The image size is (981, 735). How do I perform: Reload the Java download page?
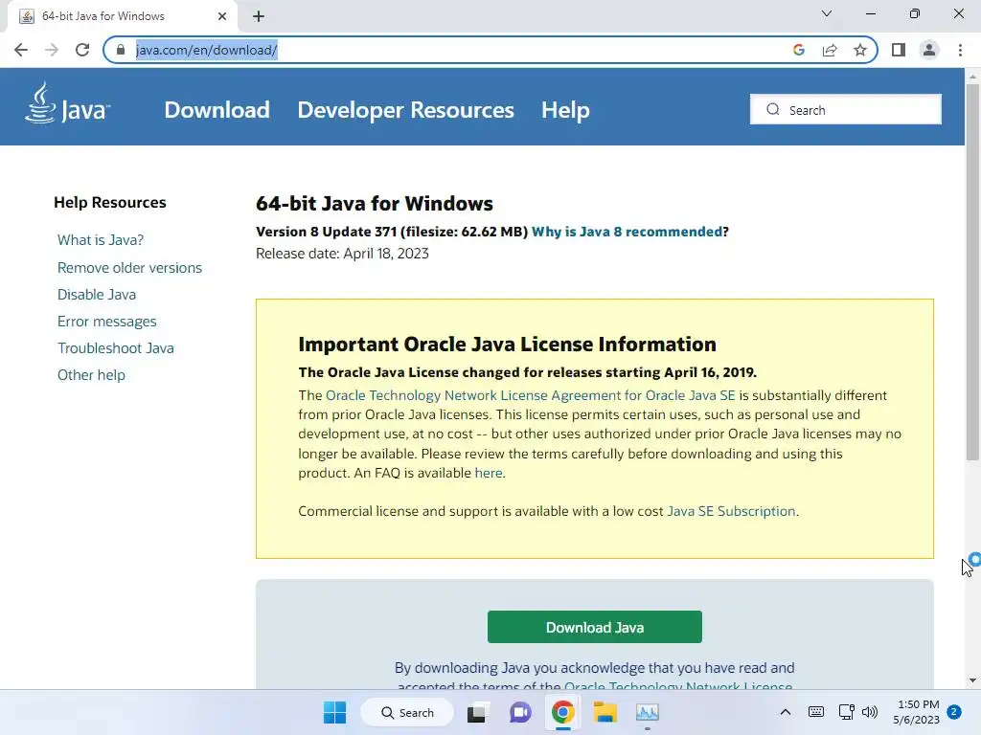[82, 50]
